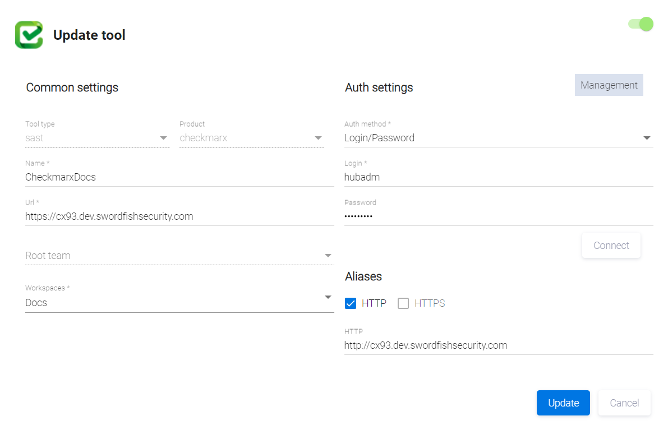This screenshot has width=668, height=425.
Task: Click the blue Update button
Action: [563, 403]
